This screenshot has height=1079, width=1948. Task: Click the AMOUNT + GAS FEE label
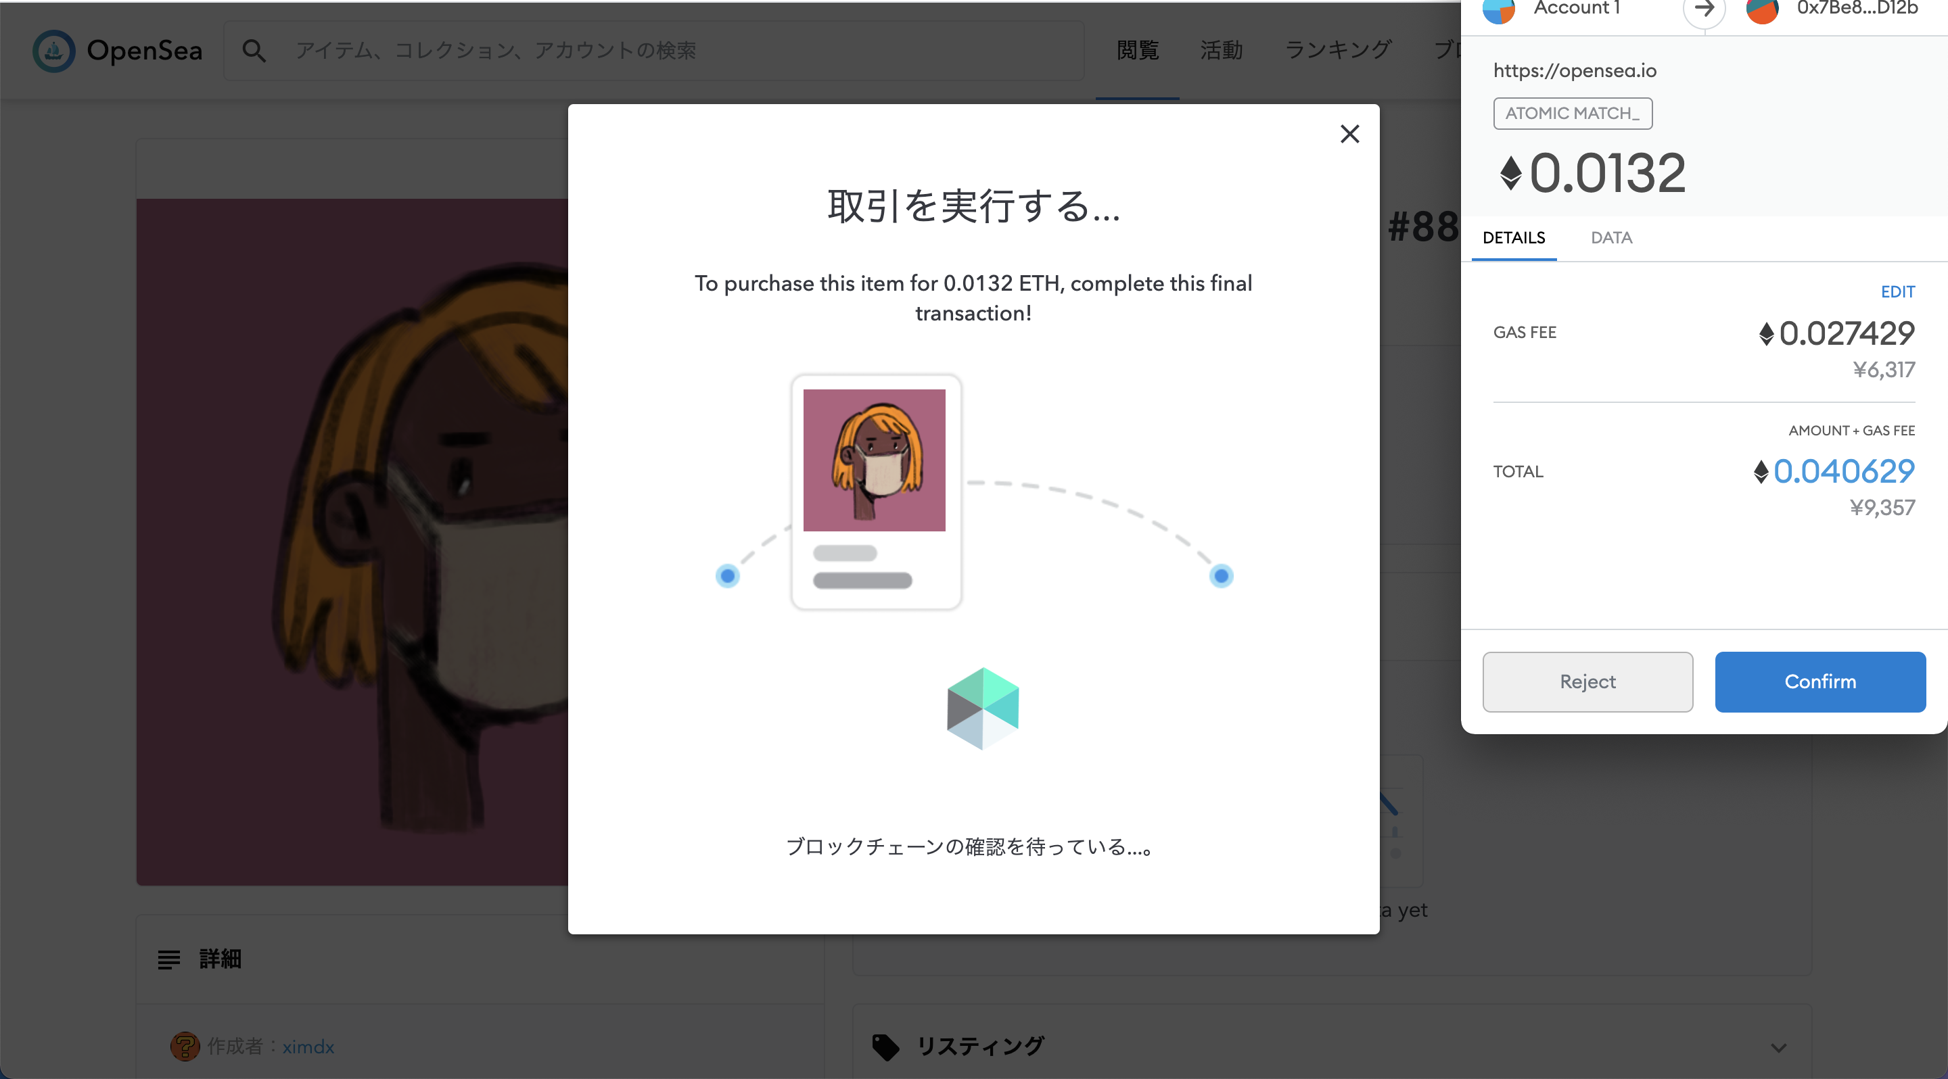pyautogui.click(x=1851, y=431)
